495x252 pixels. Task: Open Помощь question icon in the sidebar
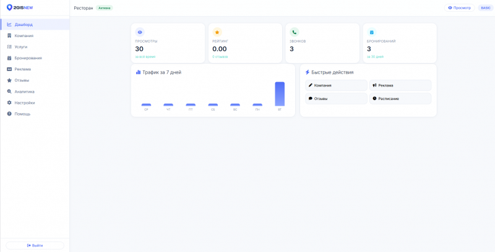pyautogui.click(x=9, y=114)
